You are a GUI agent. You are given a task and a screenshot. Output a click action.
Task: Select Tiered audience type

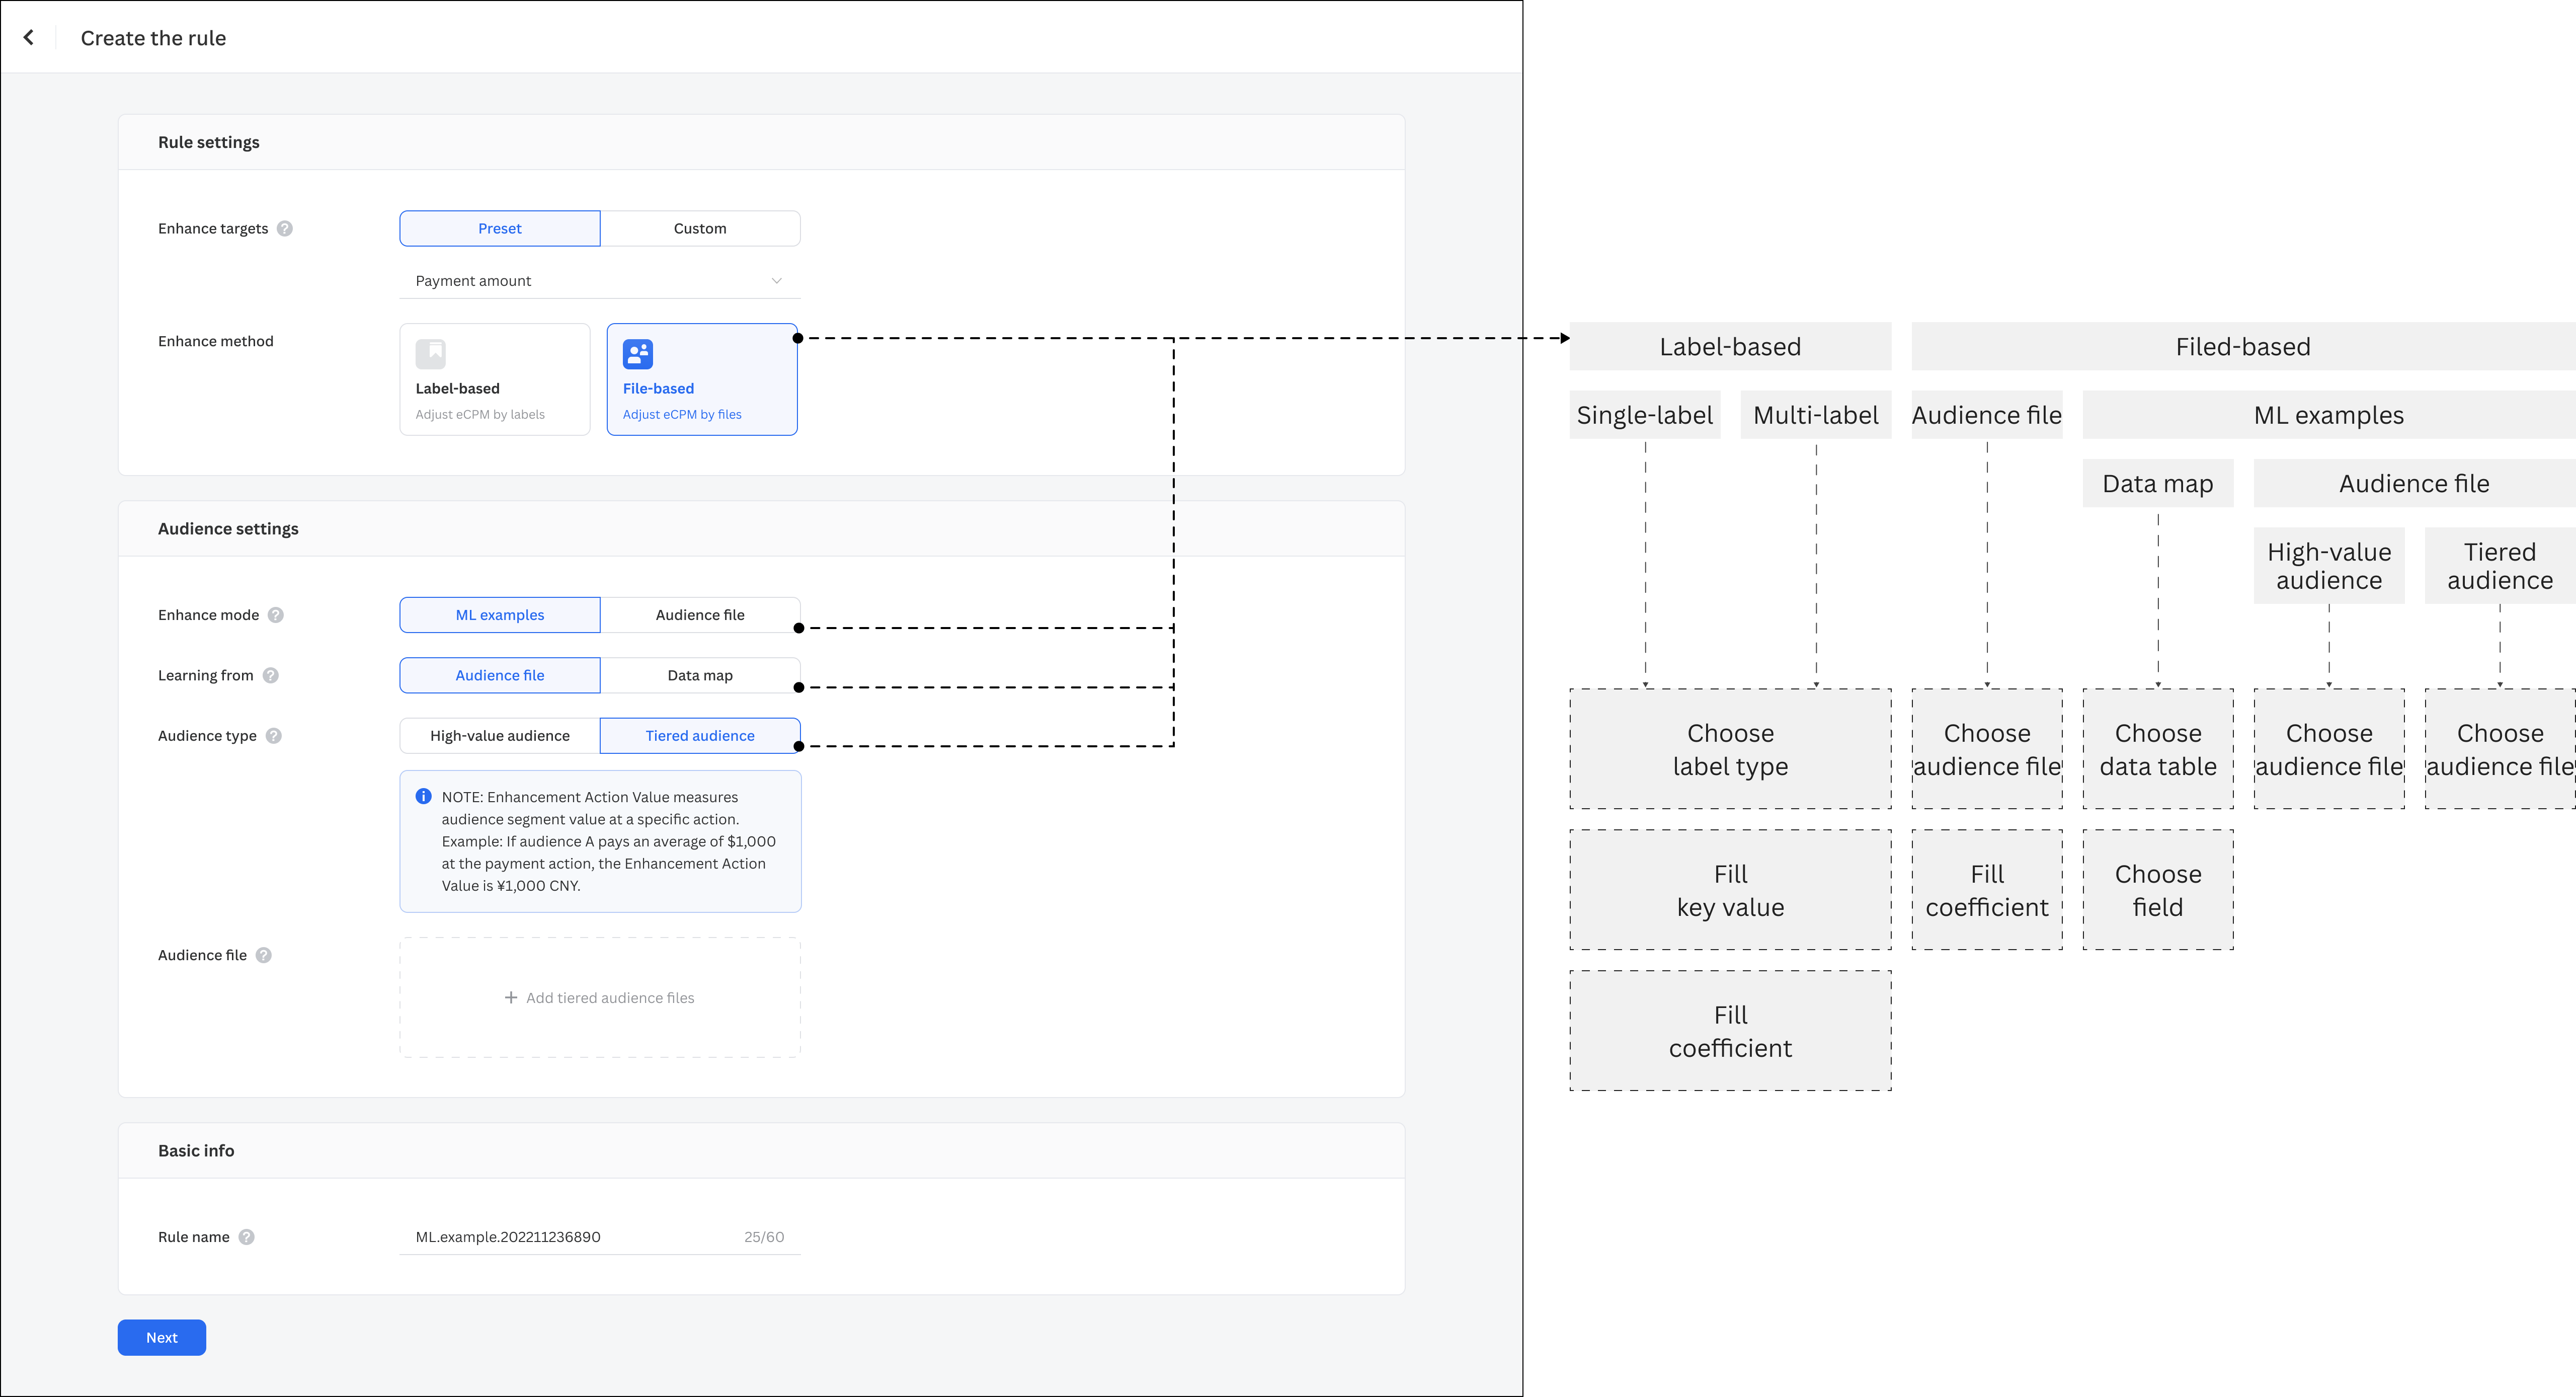(700, 736)
